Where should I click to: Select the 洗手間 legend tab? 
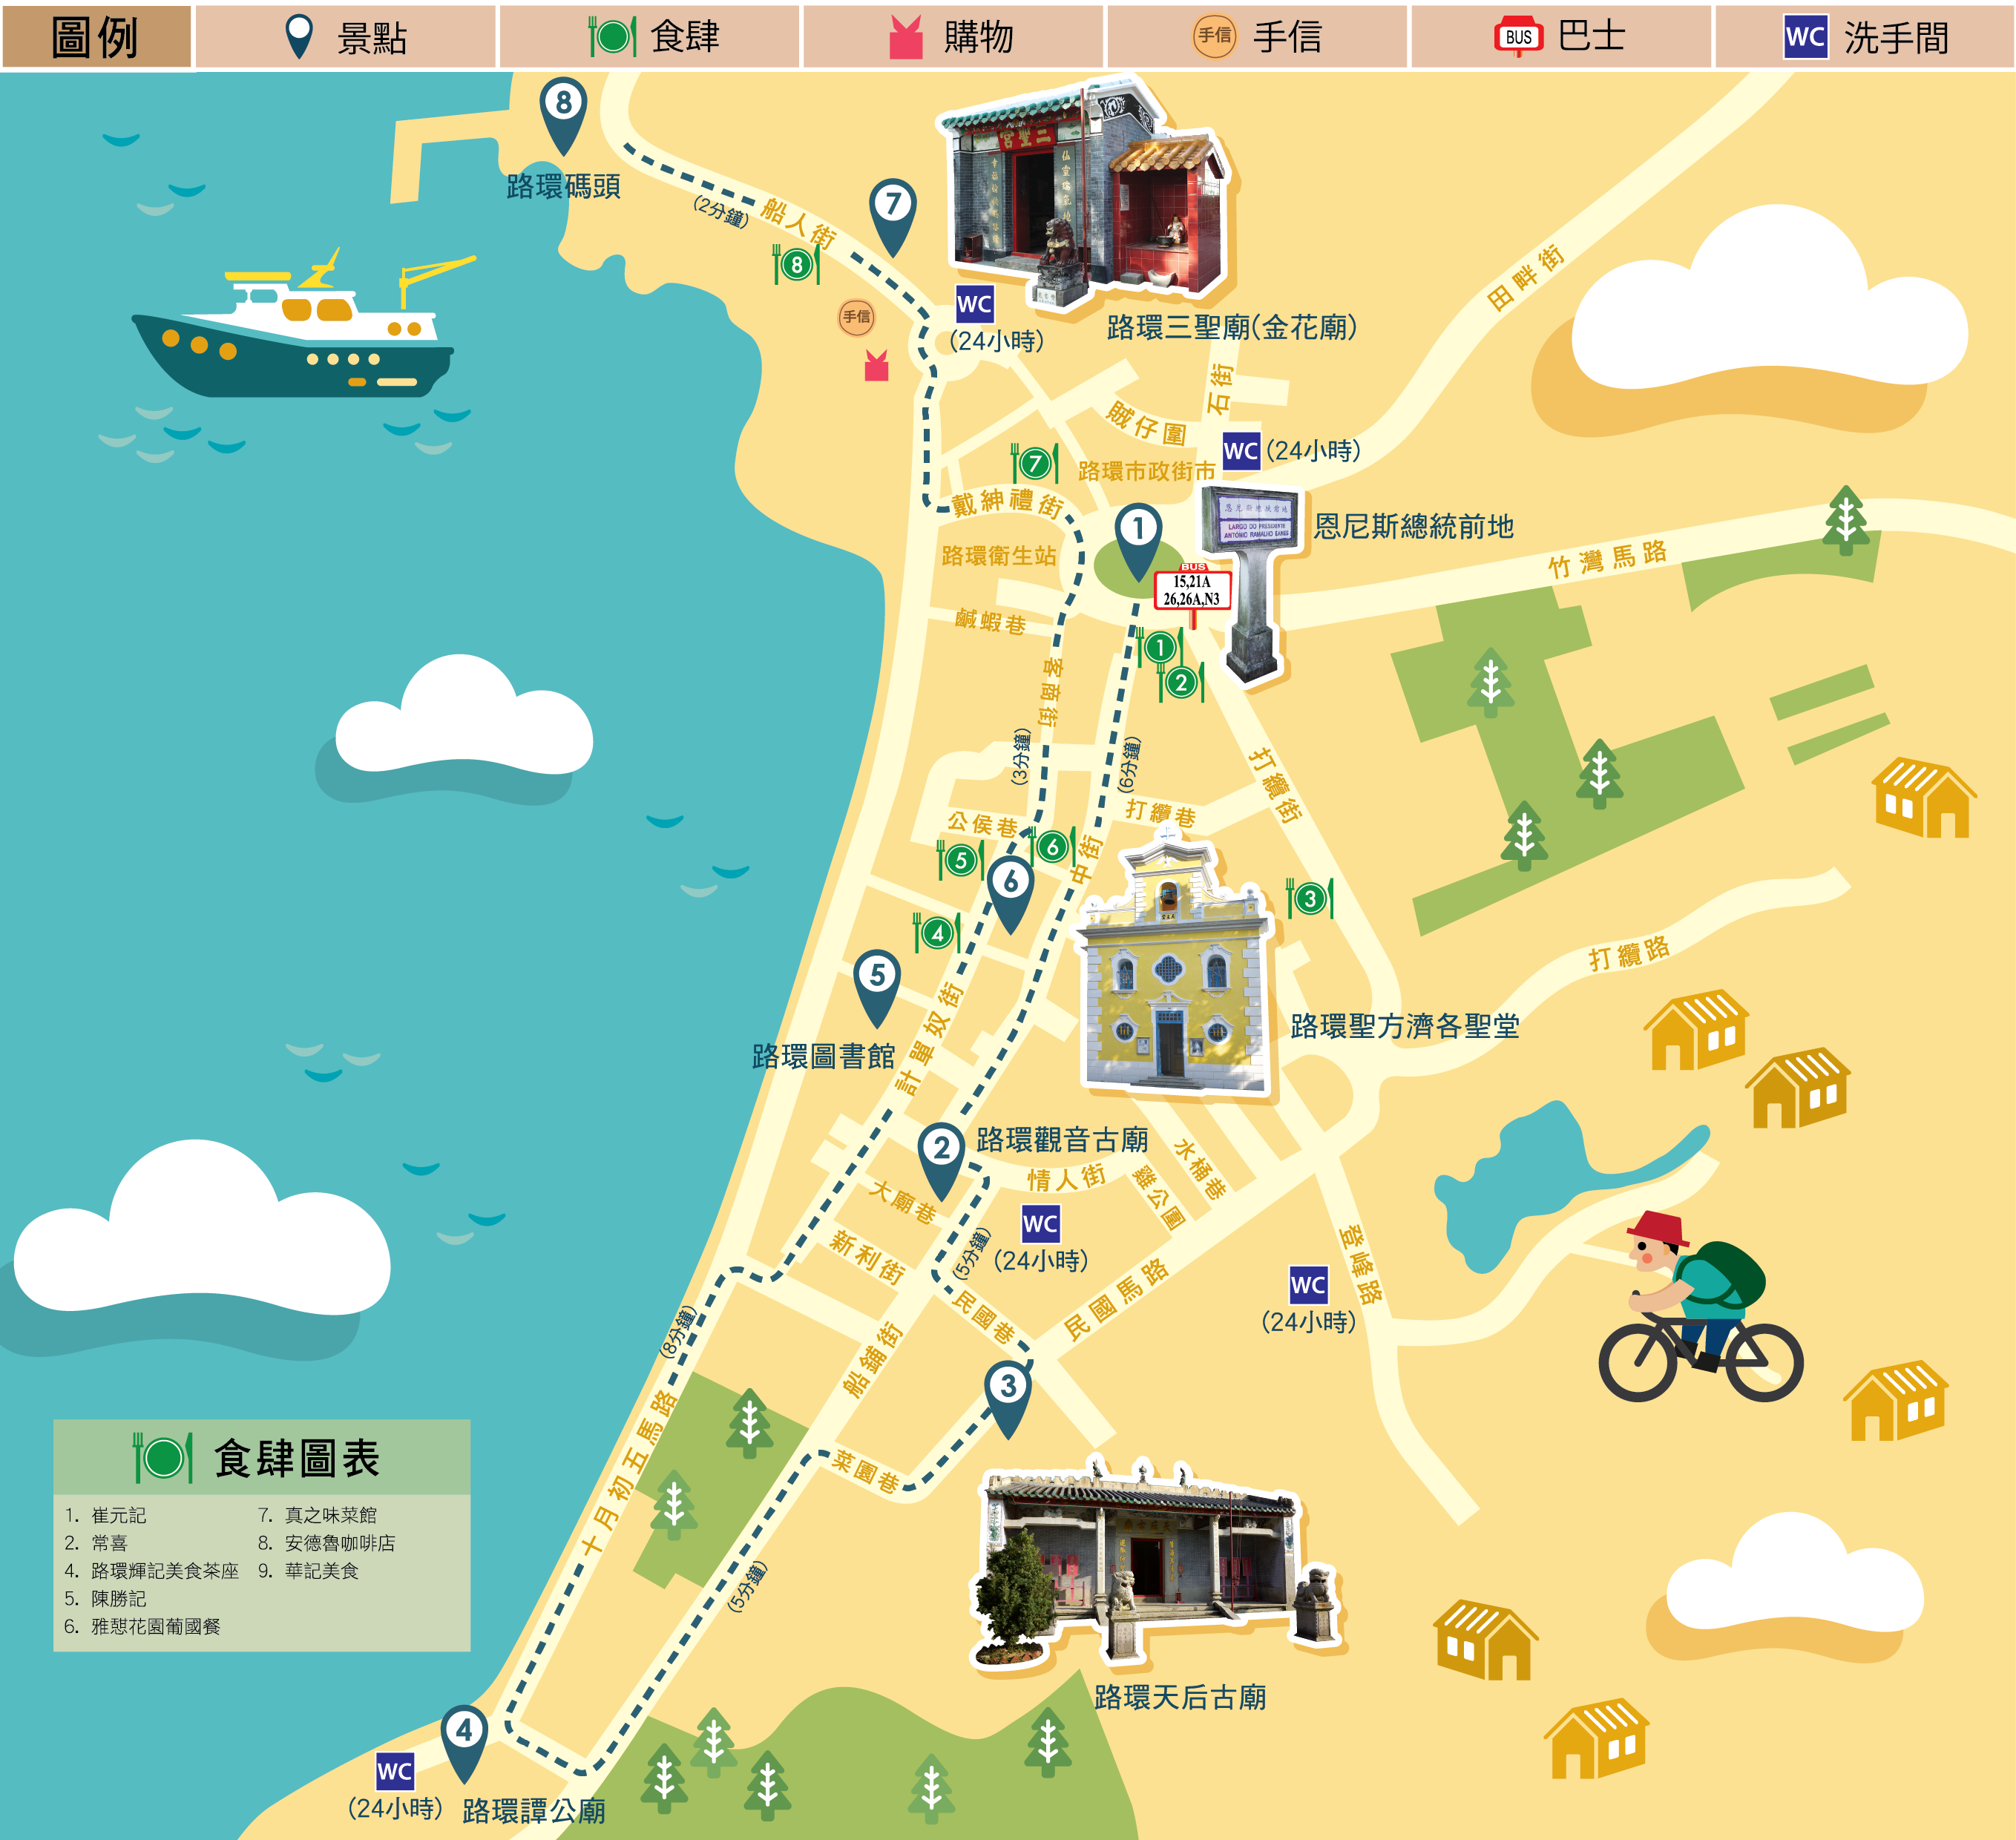click(1864, 37)
